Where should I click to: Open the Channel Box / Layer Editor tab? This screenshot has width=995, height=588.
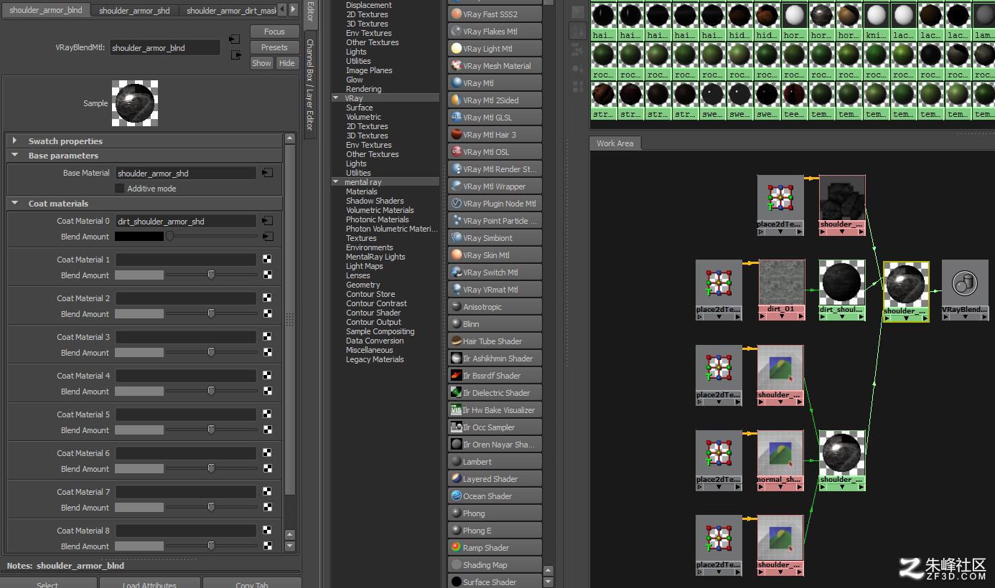(310, 85)
